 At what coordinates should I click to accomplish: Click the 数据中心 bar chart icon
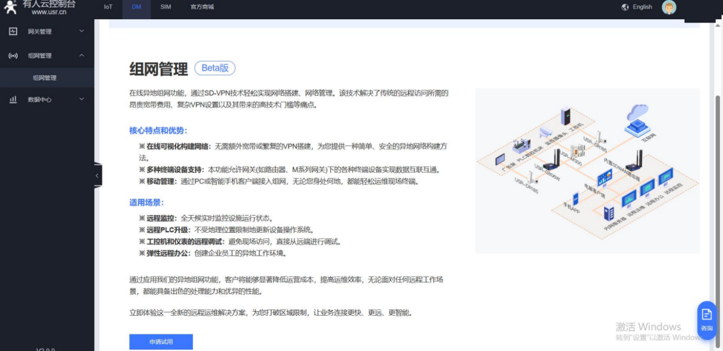(x=13, y=100)
